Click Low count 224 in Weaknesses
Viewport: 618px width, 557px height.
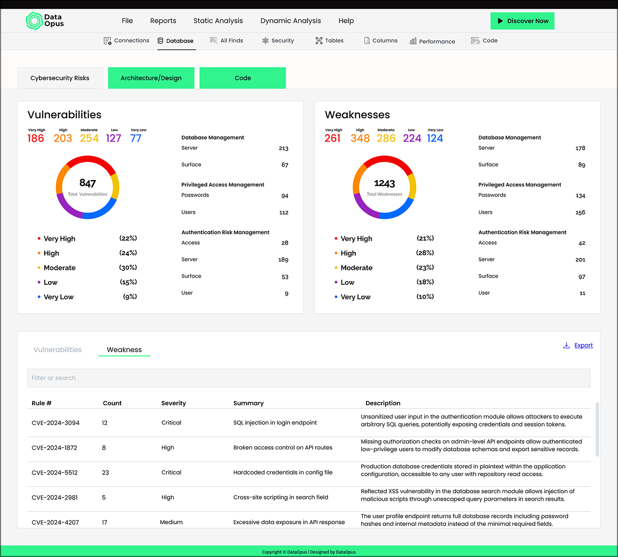point(412,138)
